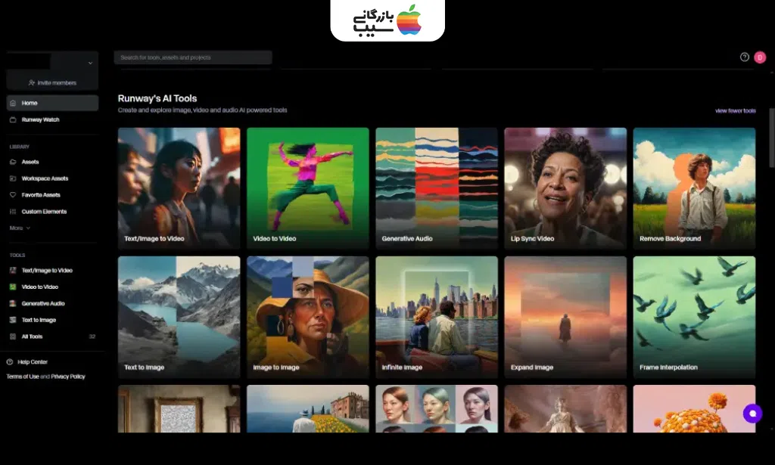Open the Help Center link

tap(26, 362)
